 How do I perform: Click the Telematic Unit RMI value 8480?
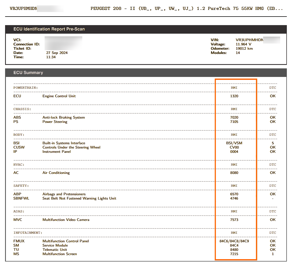tap(234, 250)
